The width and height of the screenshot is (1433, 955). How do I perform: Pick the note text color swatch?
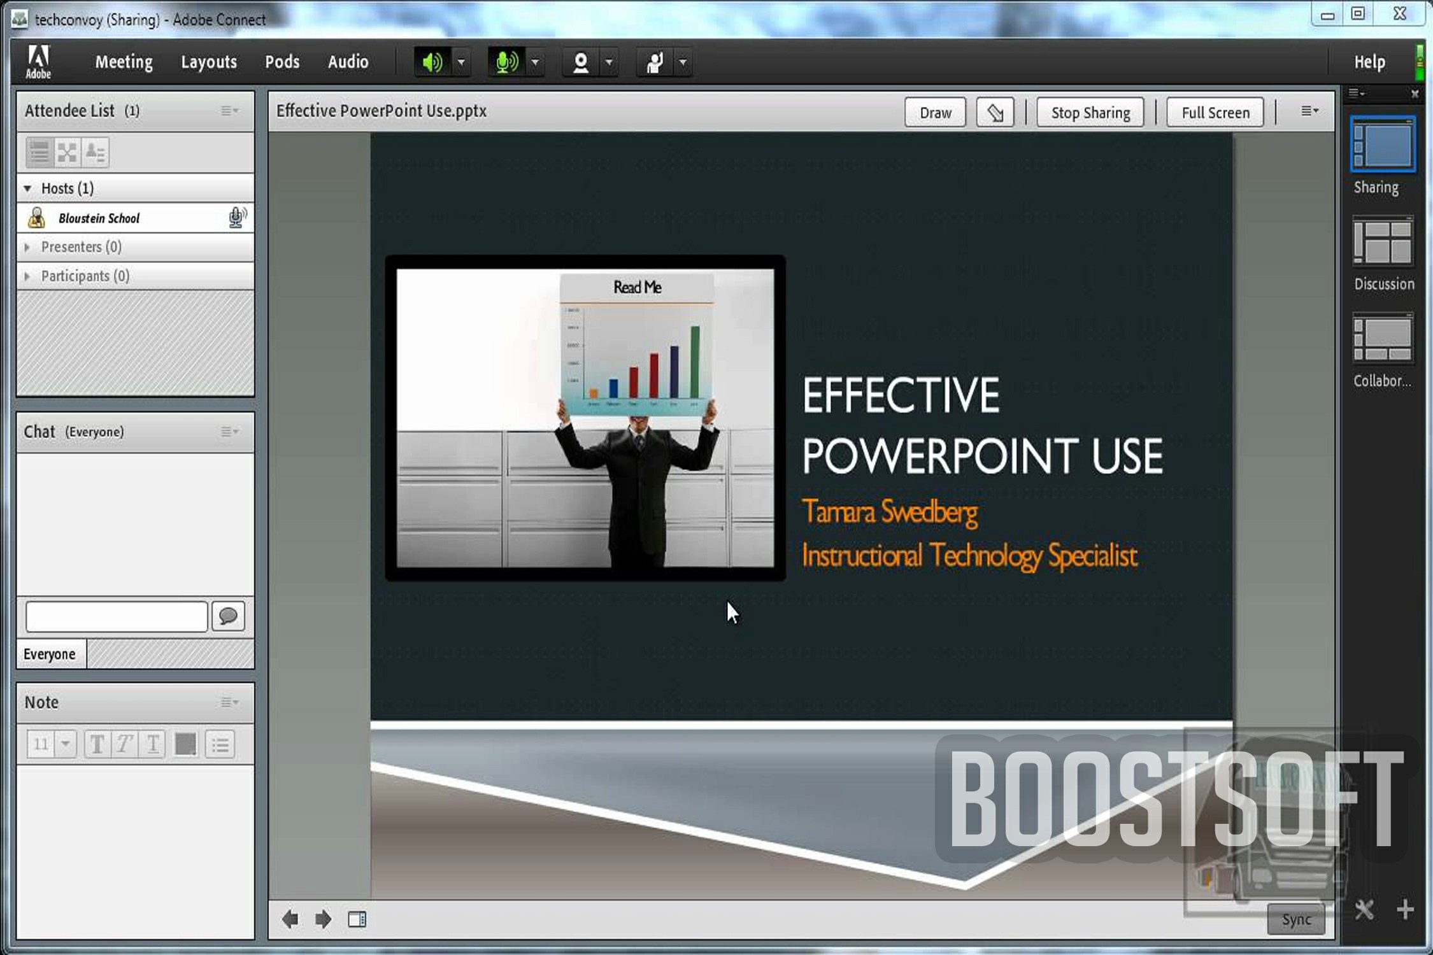(185, 744)
